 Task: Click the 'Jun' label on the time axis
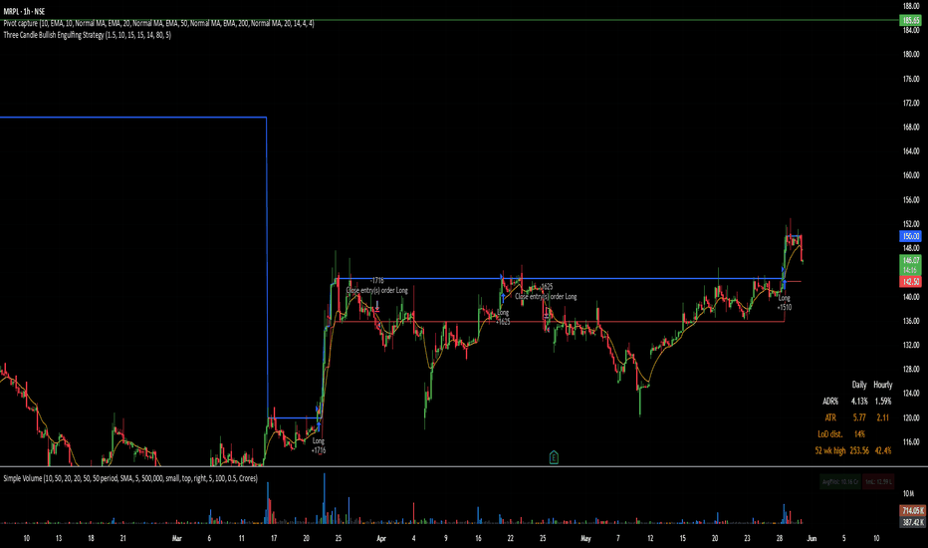812,538
